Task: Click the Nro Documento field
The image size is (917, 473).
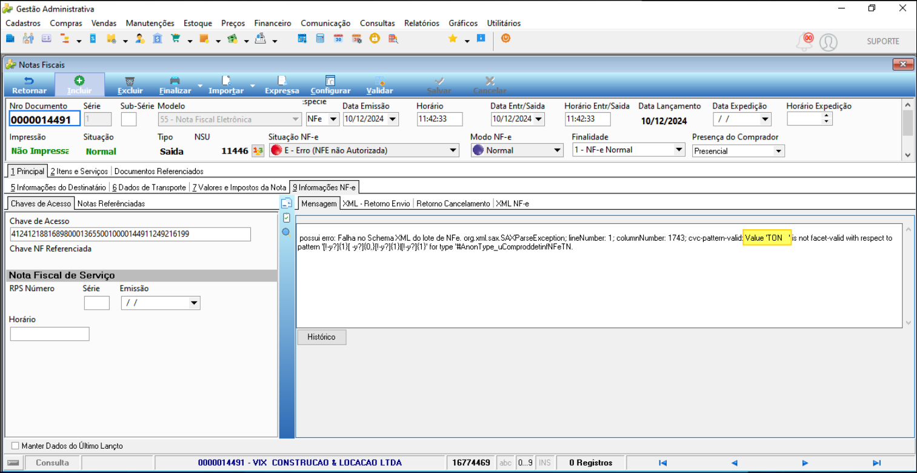Action: click(x=45, y=119)
